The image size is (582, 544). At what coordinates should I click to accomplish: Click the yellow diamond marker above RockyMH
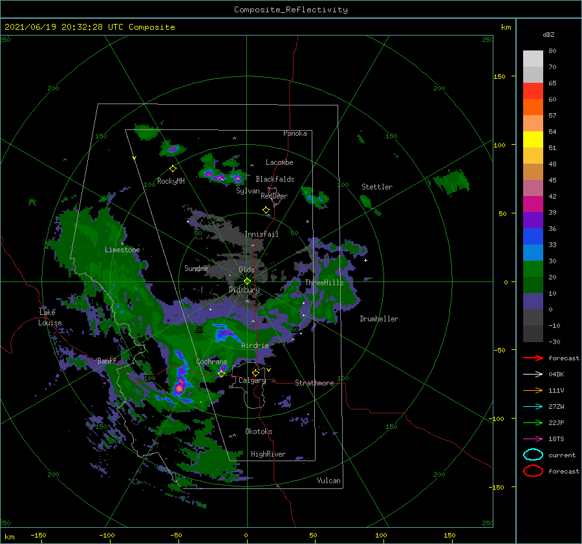(x=173, y=168)
